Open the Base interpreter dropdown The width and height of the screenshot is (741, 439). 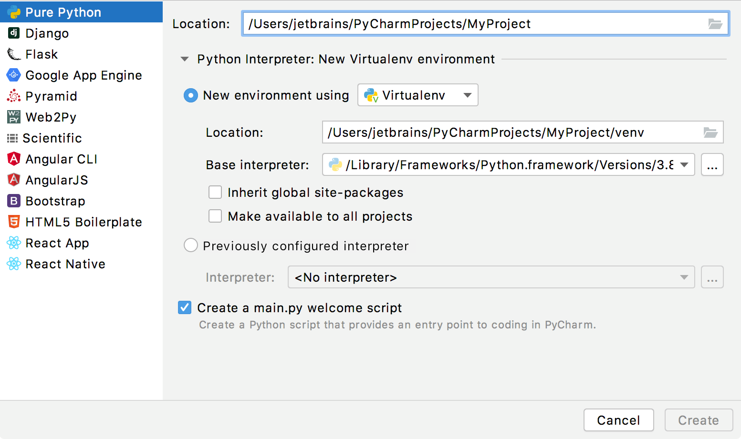pyautogui.click(x=686, y=164)
